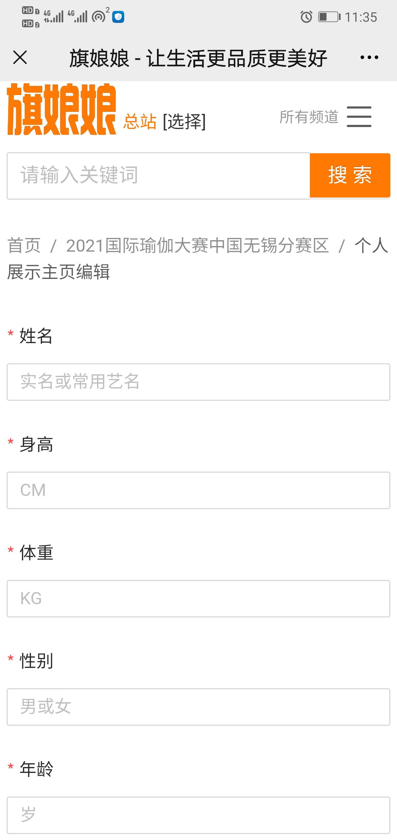Focus the 性别 男或女 input field

coord(198,707)
